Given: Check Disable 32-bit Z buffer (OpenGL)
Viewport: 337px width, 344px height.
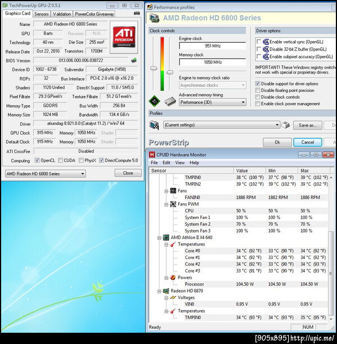Looking at the screenshot, I should [x=259, y=49].
